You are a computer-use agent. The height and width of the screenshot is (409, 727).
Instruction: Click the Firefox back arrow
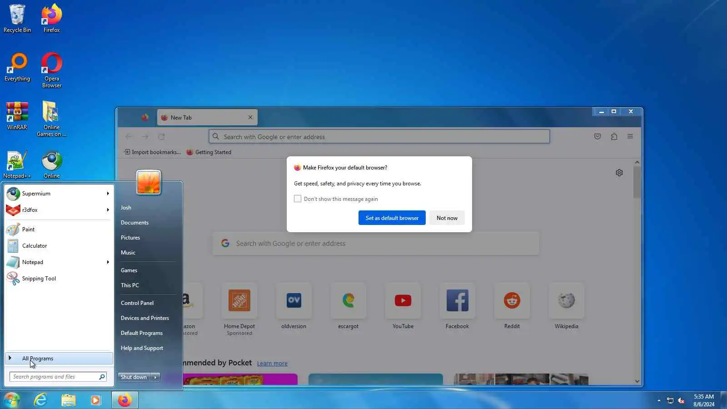129,136
